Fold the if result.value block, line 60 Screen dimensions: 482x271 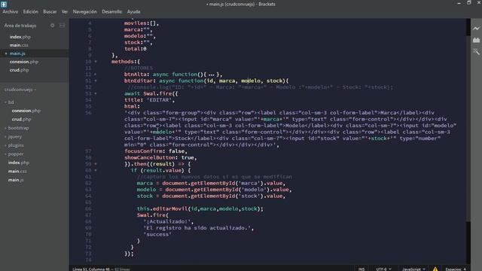point(96,170)
